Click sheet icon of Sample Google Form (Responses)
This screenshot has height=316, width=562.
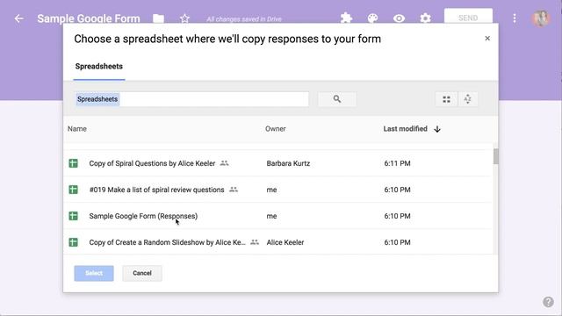click(x=74, y=216)
